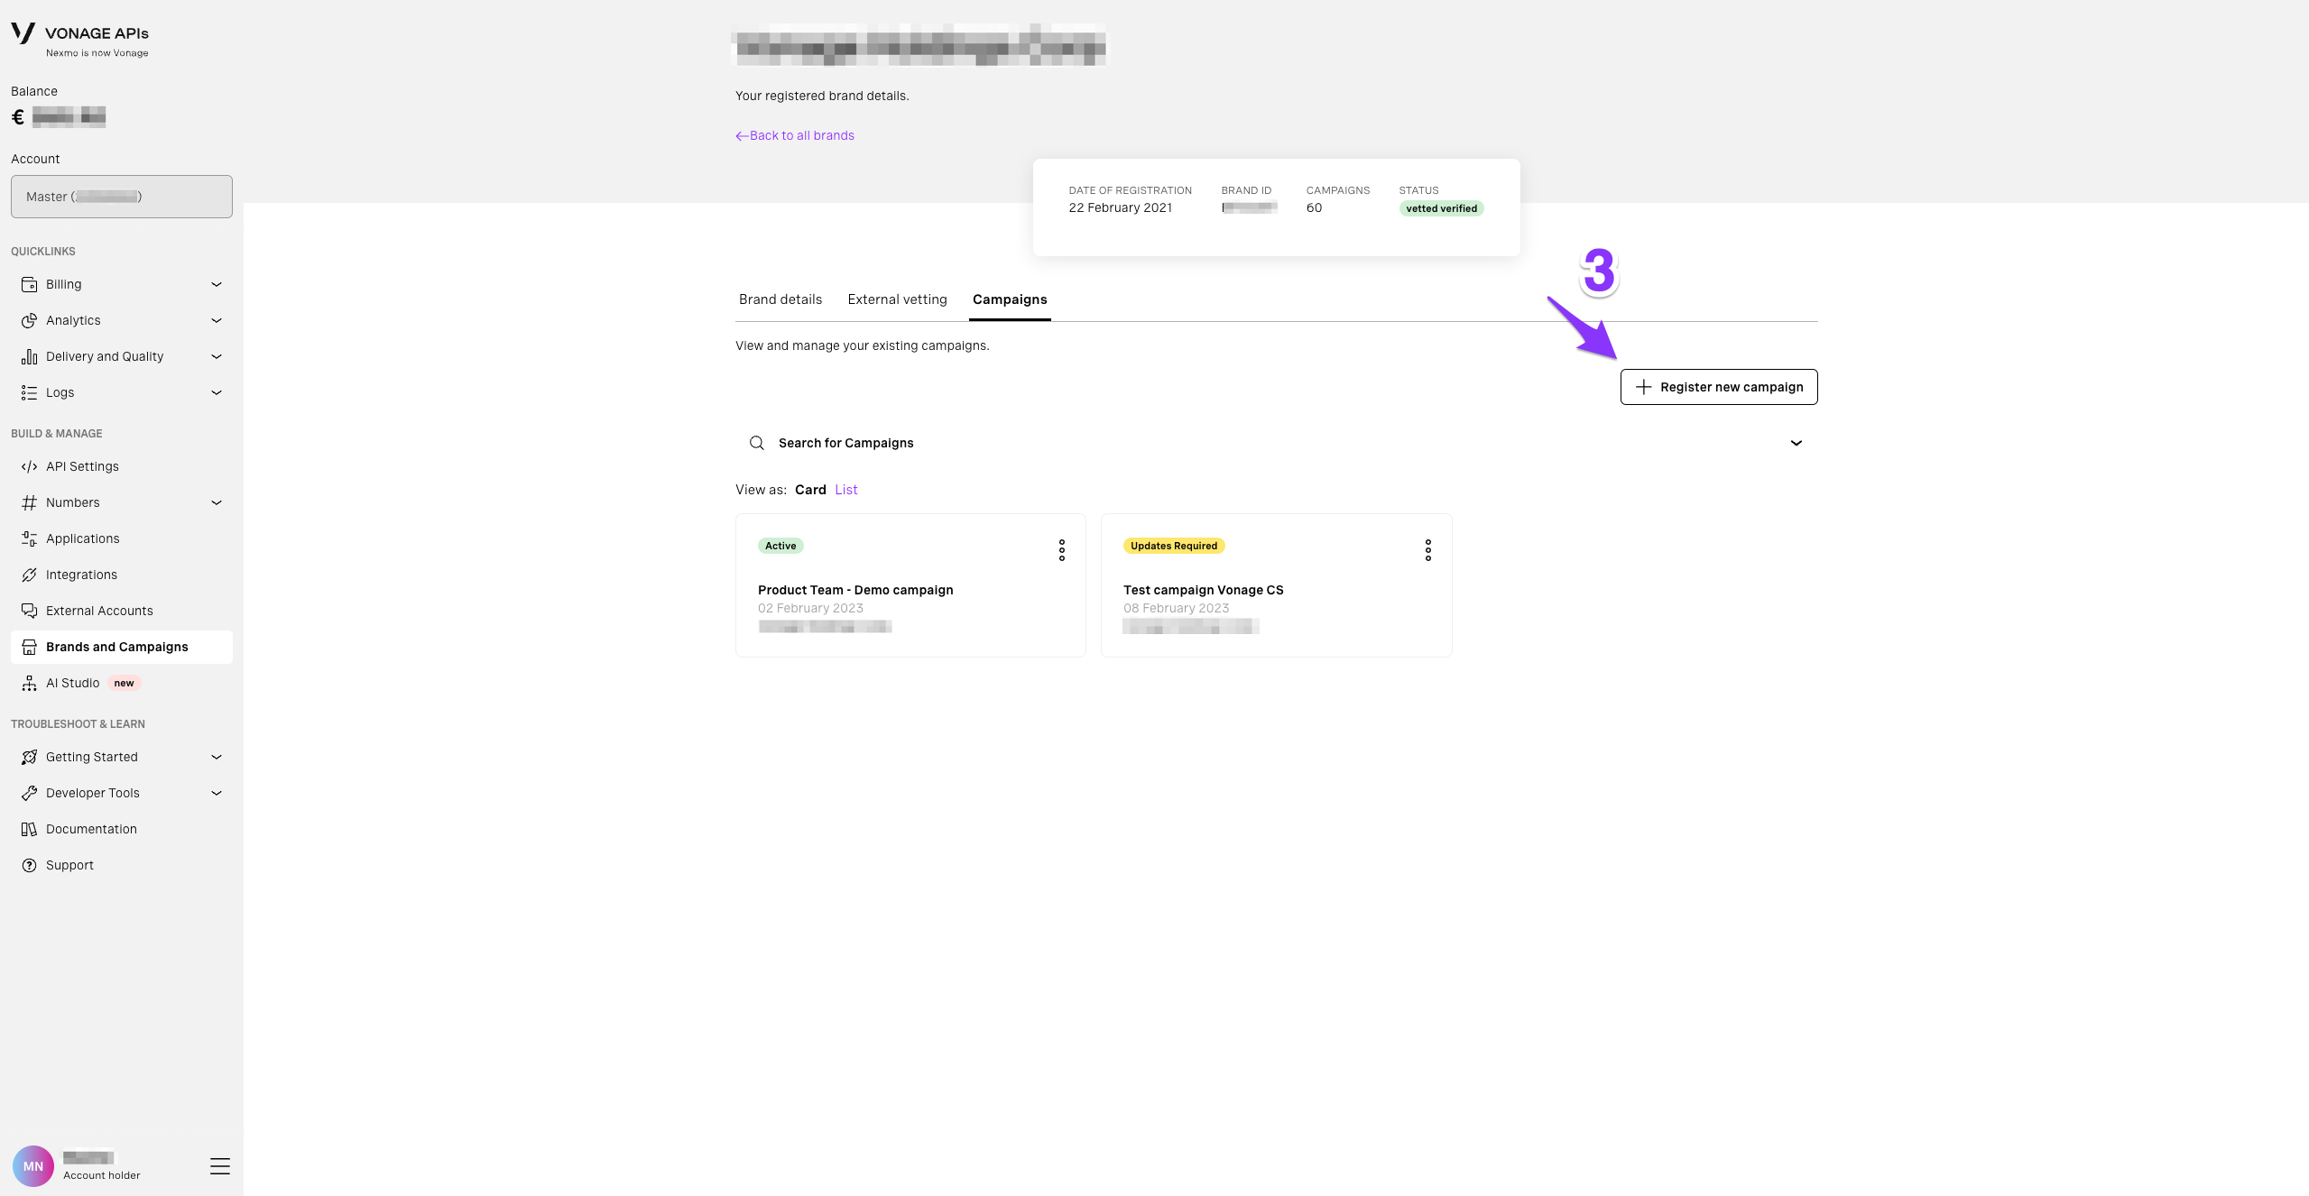
Task: Click the External Accounts chat icon
Action: 28,610
